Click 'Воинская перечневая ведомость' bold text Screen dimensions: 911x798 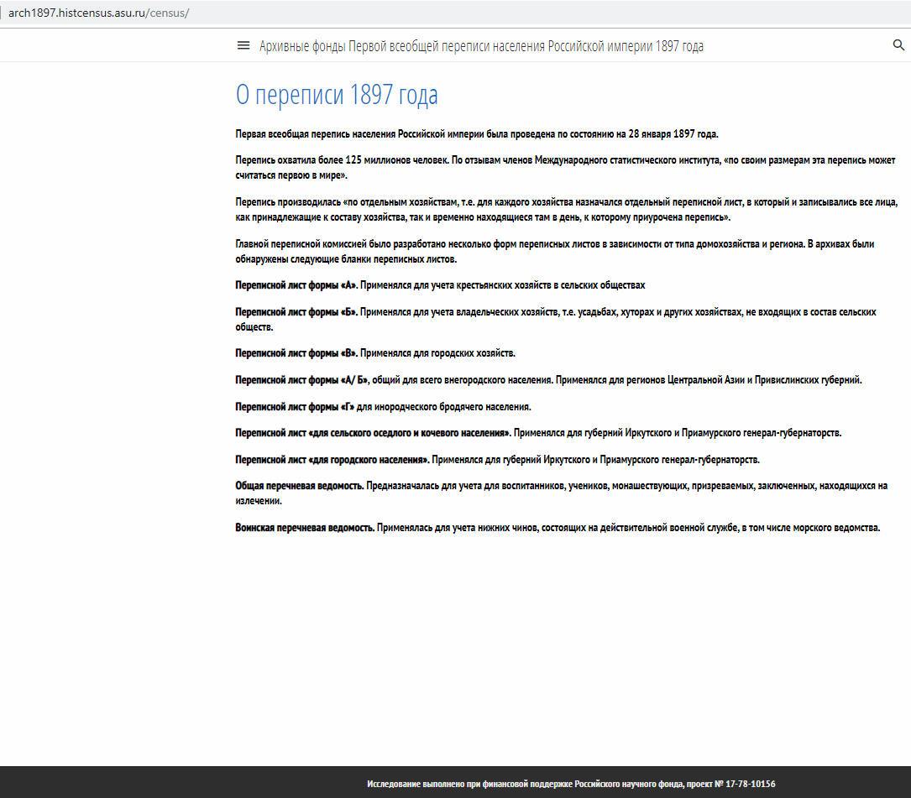(x=305, y=529)
